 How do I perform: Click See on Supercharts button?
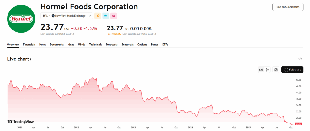[288, 7]
